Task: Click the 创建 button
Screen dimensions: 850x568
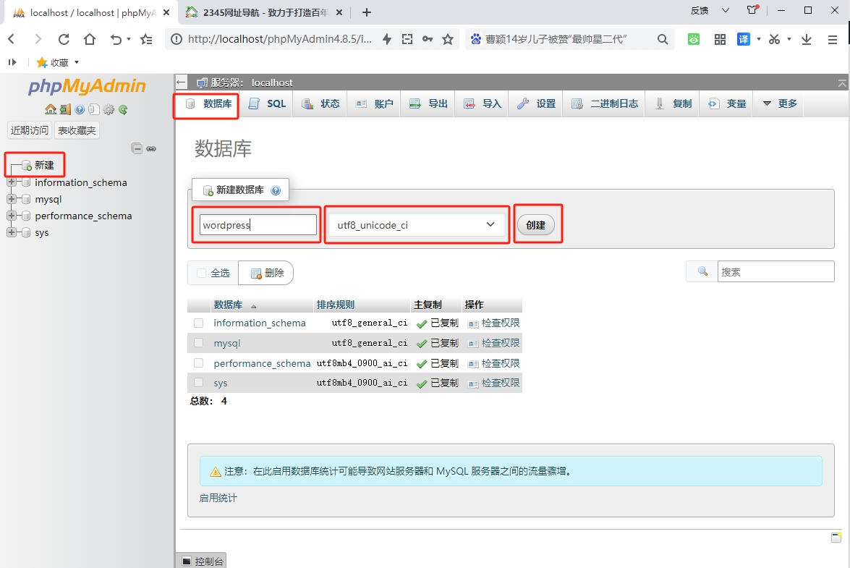Action: click(535, 225)
